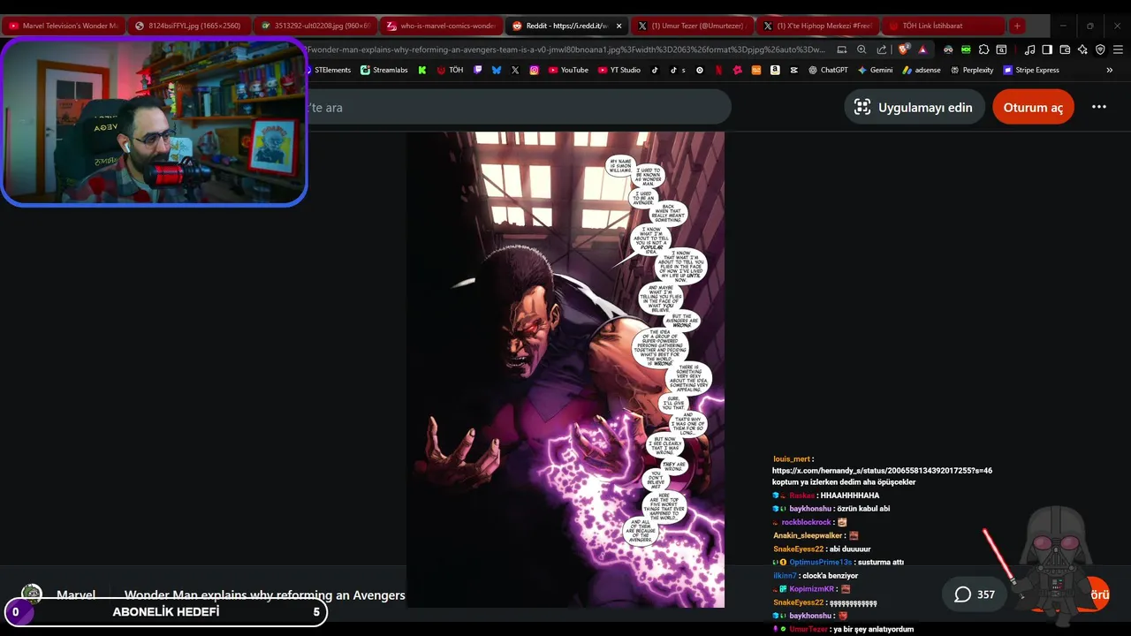Click the Brave Rewards triangle icon
The height and width of the screenshot is (636, 1131).
922,49
